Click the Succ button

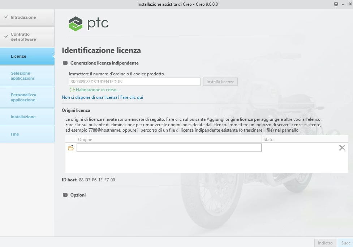(x=345, y=243)
